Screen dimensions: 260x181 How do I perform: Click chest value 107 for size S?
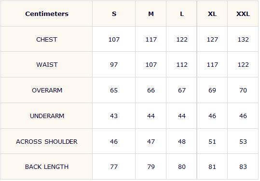(114, 40)
